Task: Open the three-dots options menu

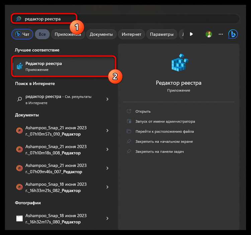Action: [221, 34]
